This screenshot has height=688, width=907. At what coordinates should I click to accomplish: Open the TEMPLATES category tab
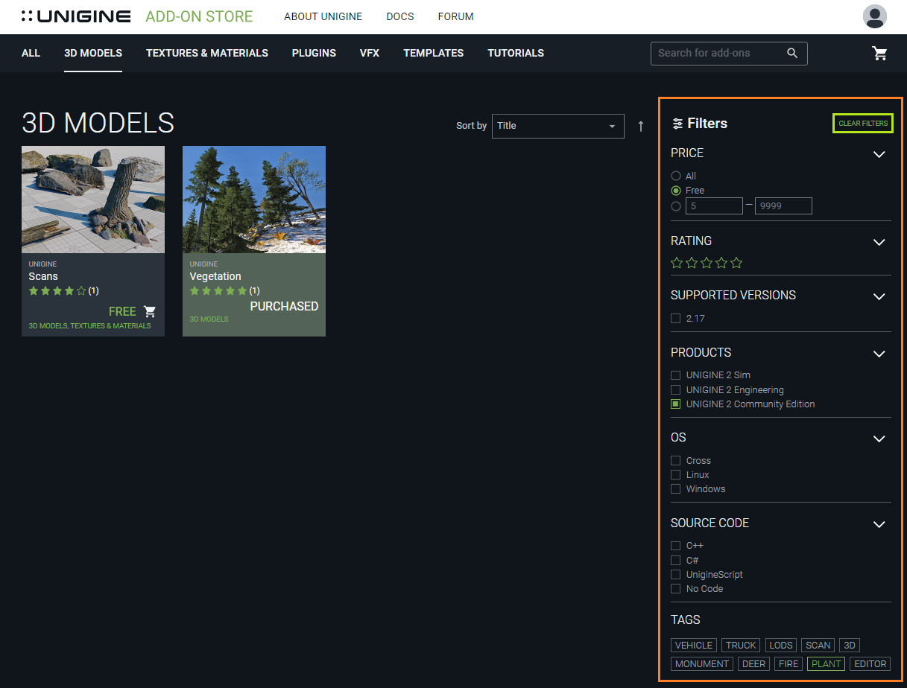pos(434,53)
